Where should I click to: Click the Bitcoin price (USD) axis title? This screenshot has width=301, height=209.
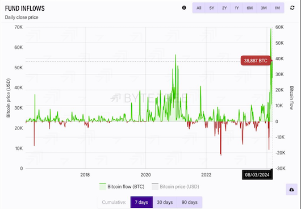[8, 98]
